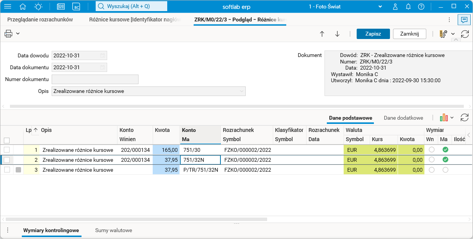Refresh the document form in top toolbar
The image size is (473, 239).
[x=465, y=34]
